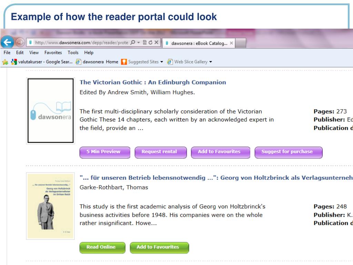
Task: Add The Victorian Gothic to Favourites
Action: pos(221,152)
